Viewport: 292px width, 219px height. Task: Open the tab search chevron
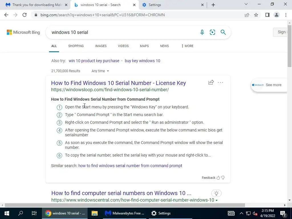click(x=246, y=4)
